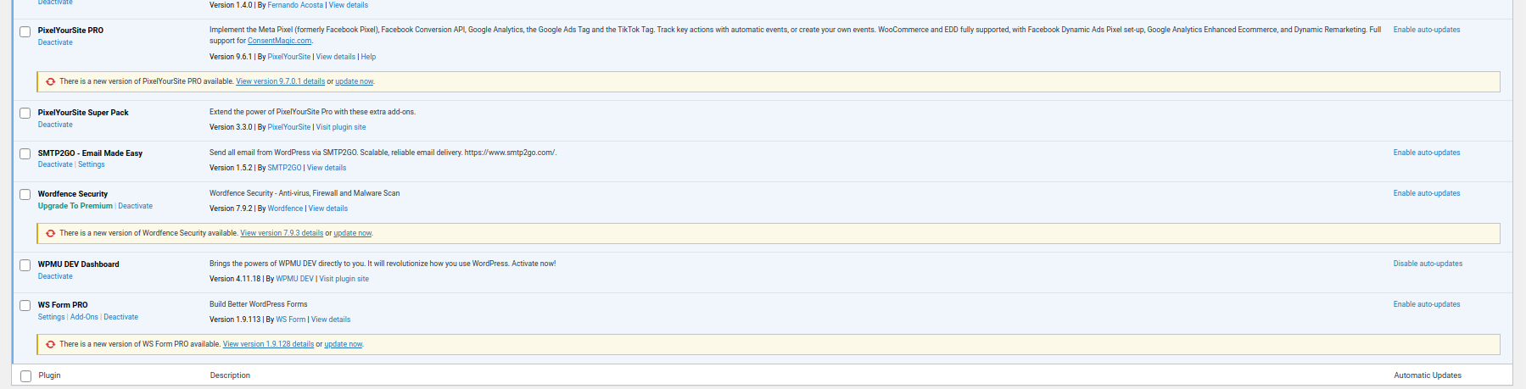The image size is (1526, 389).
Task: Select the Wordfence Security plugin checkbox
Action: [25, 195]
